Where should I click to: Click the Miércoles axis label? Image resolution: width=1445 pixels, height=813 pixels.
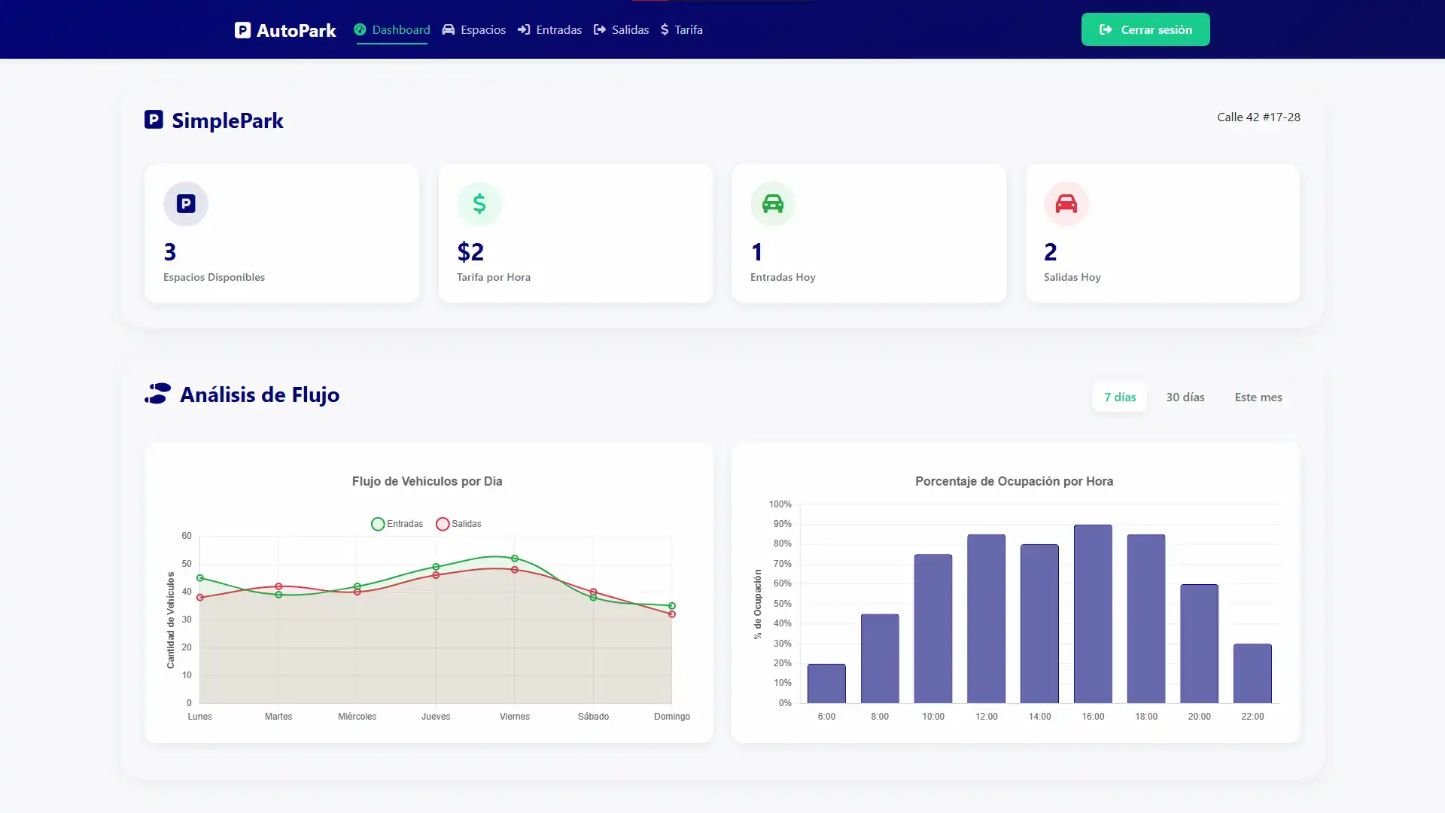click(x=357, y=717)
